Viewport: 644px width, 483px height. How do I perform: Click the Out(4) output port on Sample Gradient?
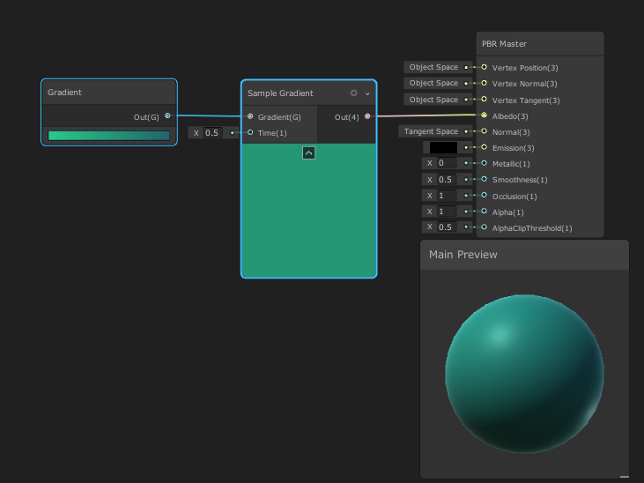[x=367, y=116]
